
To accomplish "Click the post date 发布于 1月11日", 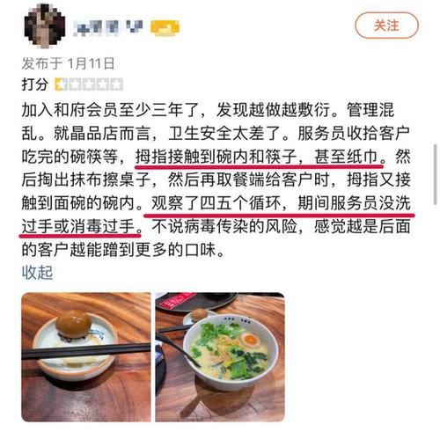I will pyautogui.click(x=68, y=63).
